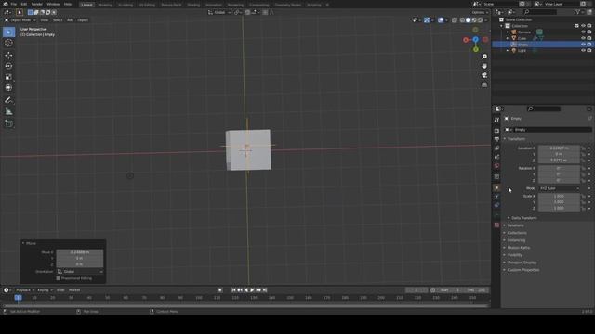
Task: Open rotation Mode XYZ Euler dropdown
Action: click(x=560, y=188)
